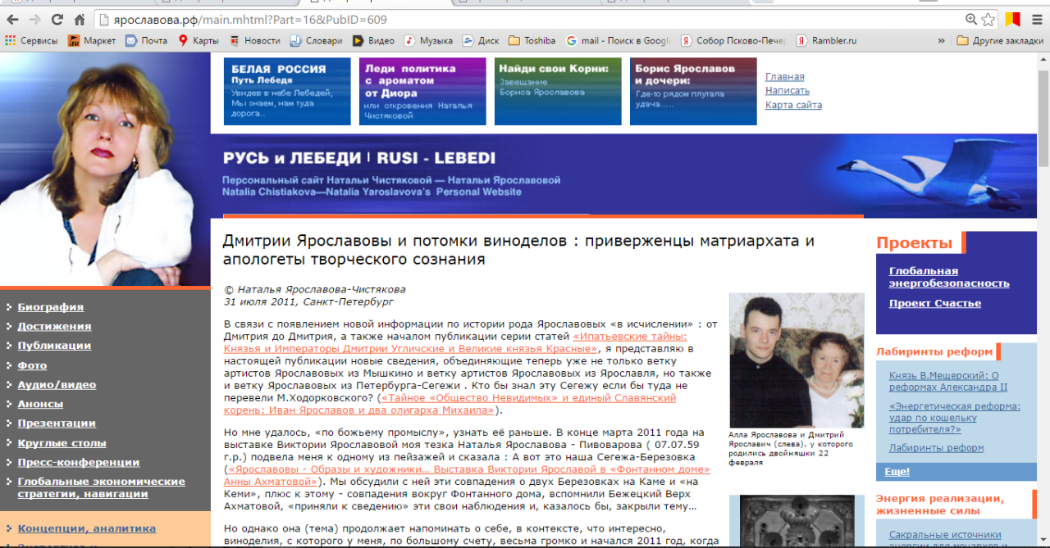This screenshot has height=548, width=1050.
Task: Open Презентации in the left menu
Action: (57, 423)
